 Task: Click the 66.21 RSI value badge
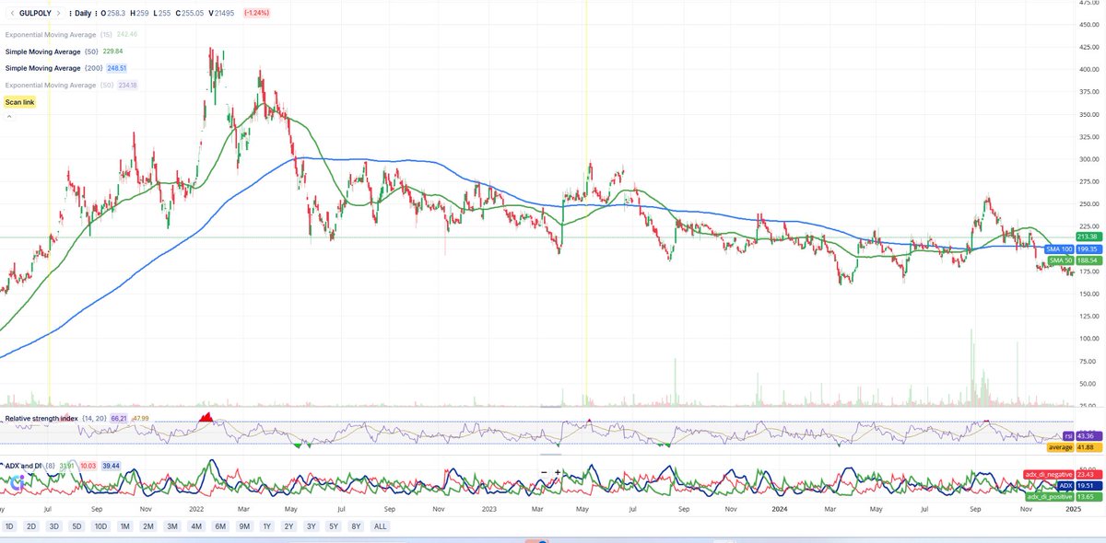pyautogui.click(x=118, y=419)
